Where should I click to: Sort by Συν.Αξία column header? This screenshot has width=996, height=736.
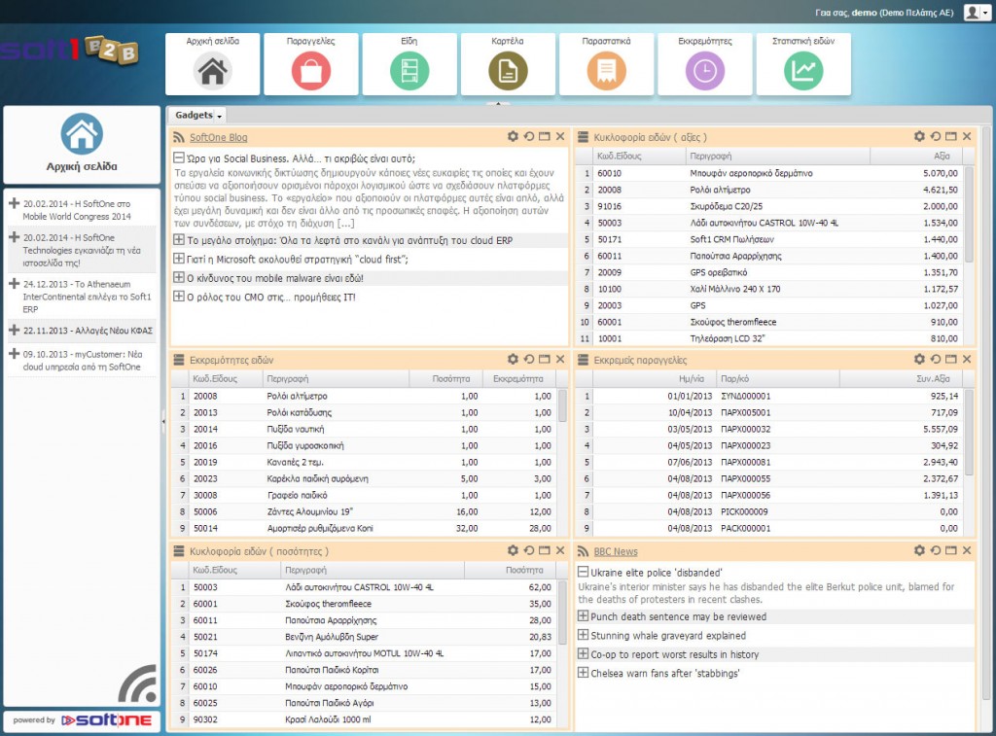[901, 378]
